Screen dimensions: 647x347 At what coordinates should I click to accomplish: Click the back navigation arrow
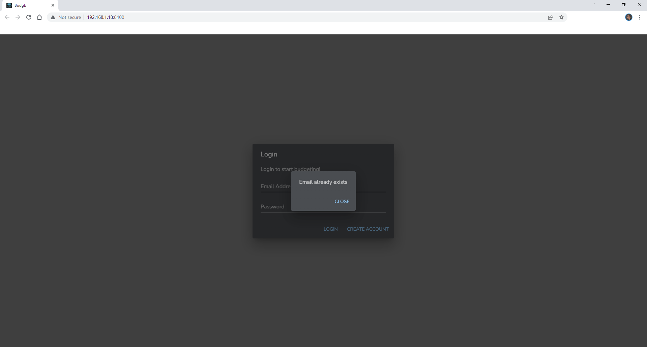pyautogui.click(x=7, y=17)
